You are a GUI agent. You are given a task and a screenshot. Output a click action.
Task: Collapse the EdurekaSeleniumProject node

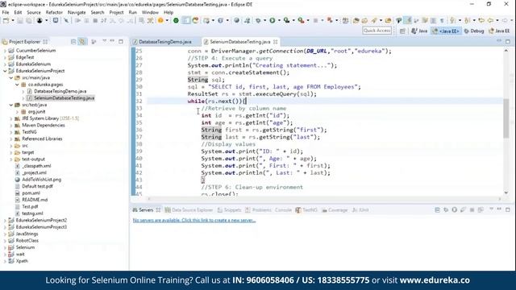click(5, 71)
